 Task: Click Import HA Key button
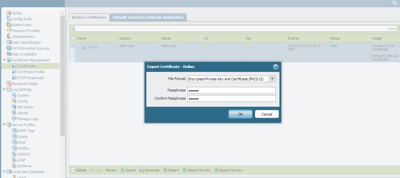(196, 170)
